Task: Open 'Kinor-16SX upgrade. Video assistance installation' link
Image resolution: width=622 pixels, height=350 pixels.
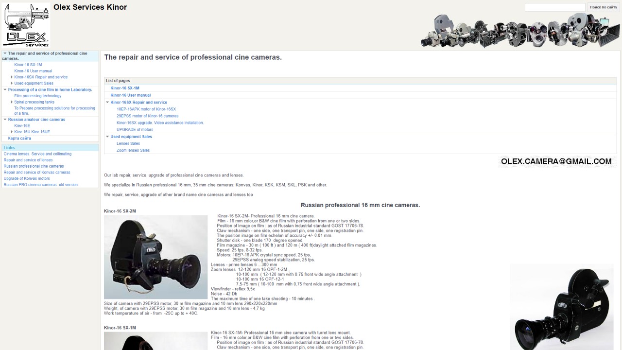Action: tap(160, 123)
